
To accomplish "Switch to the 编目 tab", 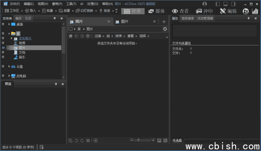I will [18, 18].
